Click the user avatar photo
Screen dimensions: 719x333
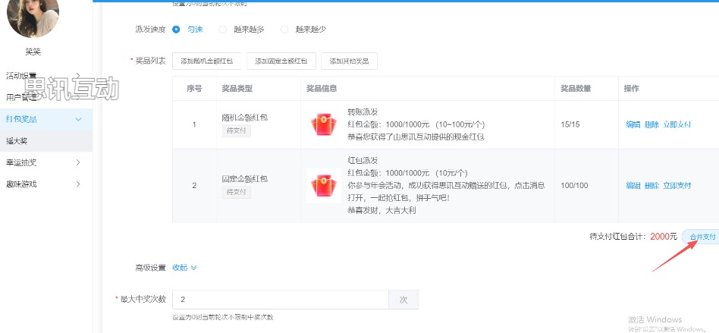point(33,17)
